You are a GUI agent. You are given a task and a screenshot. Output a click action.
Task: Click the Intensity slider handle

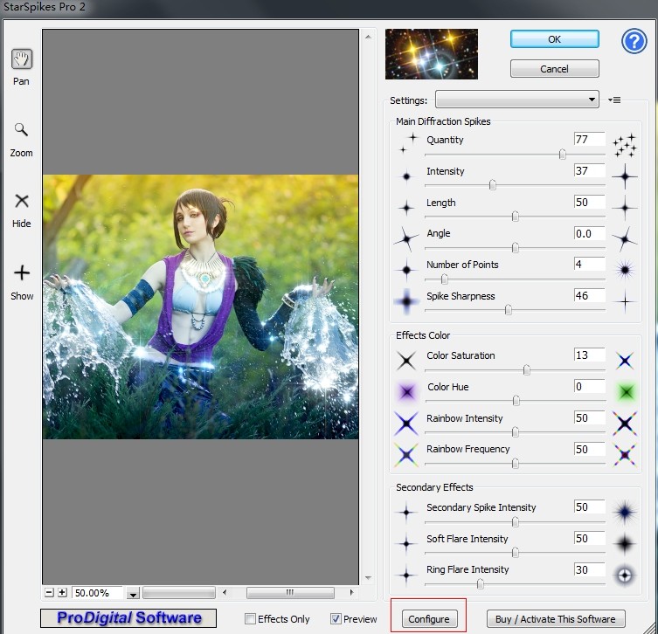(x=493, y=185)
